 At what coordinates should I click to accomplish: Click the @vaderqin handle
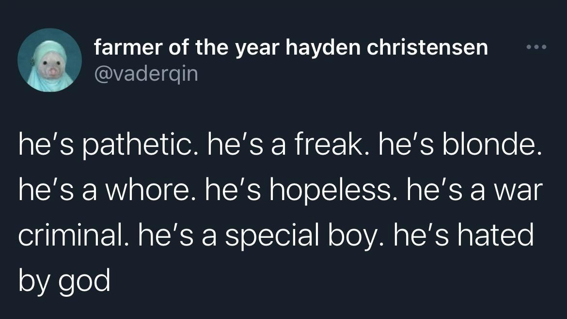146,74
